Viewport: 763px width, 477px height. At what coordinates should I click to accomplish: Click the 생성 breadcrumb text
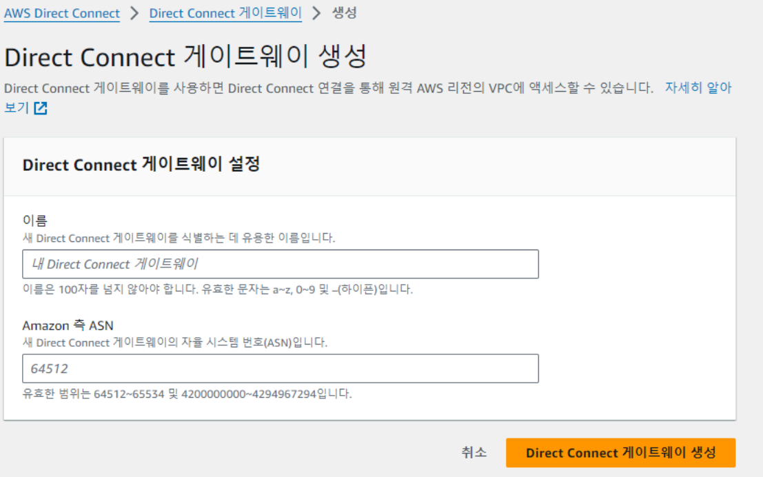pyautogui.click(x=345, y=12)
